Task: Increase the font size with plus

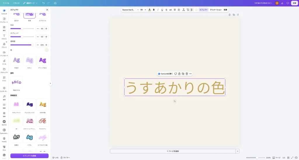Action: coord(145,10)
